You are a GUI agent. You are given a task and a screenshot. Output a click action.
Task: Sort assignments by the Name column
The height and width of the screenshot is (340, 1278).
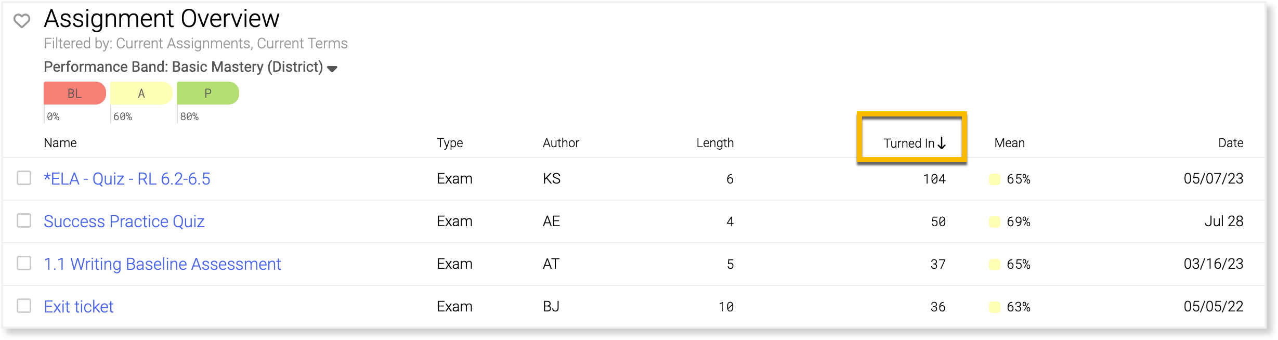click(60, 143)
